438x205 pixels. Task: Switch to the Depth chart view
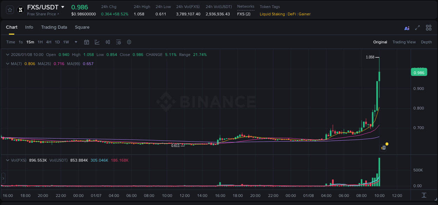pyautogui.click(x=426, y=42)
